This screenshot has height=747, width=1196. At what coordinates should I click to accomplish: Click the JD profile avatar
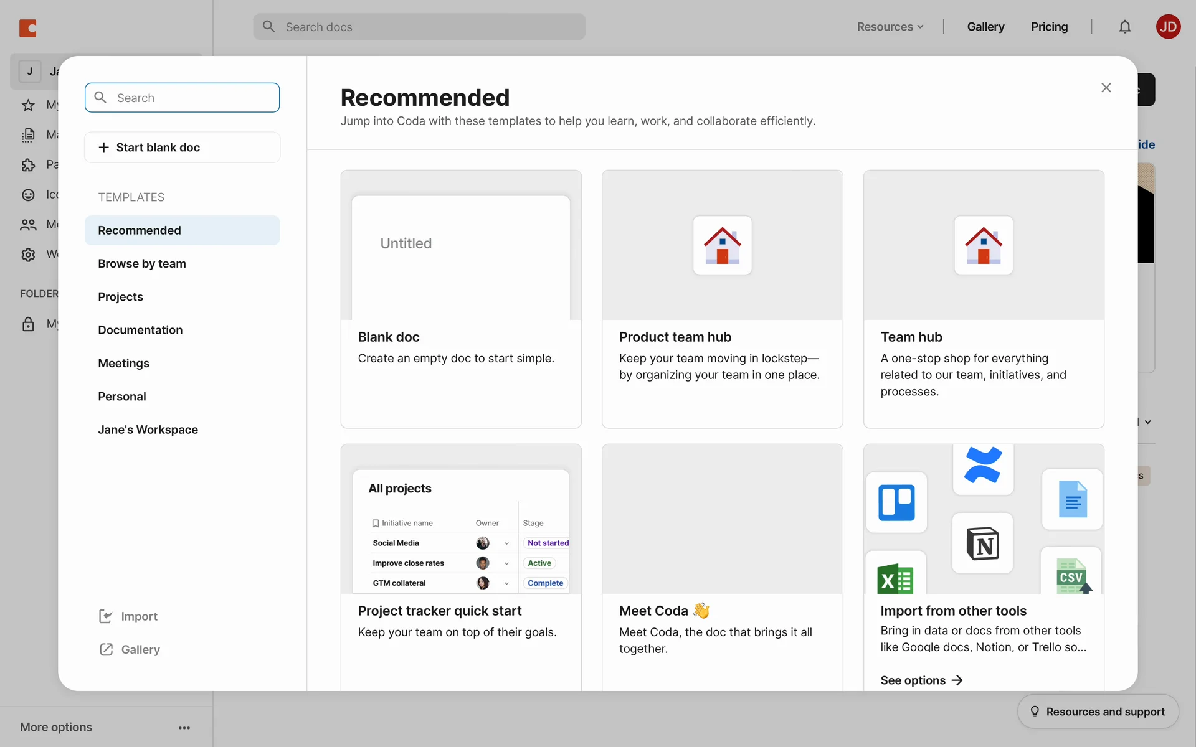(x=1168, y=27)
